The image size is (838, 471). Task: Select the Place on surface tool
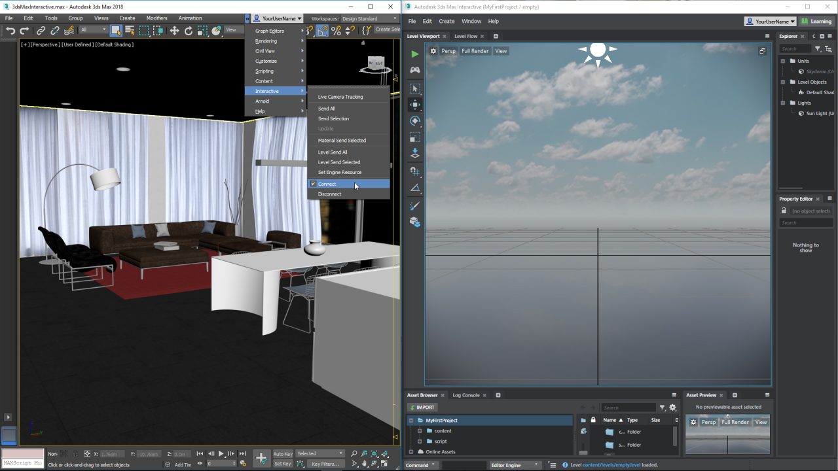pyautogui.click(x=414, y=154)
